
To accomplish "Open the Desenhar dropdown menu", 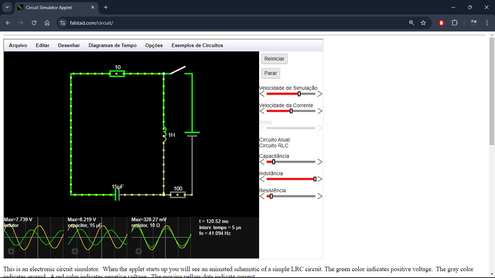I will (69, 46).
